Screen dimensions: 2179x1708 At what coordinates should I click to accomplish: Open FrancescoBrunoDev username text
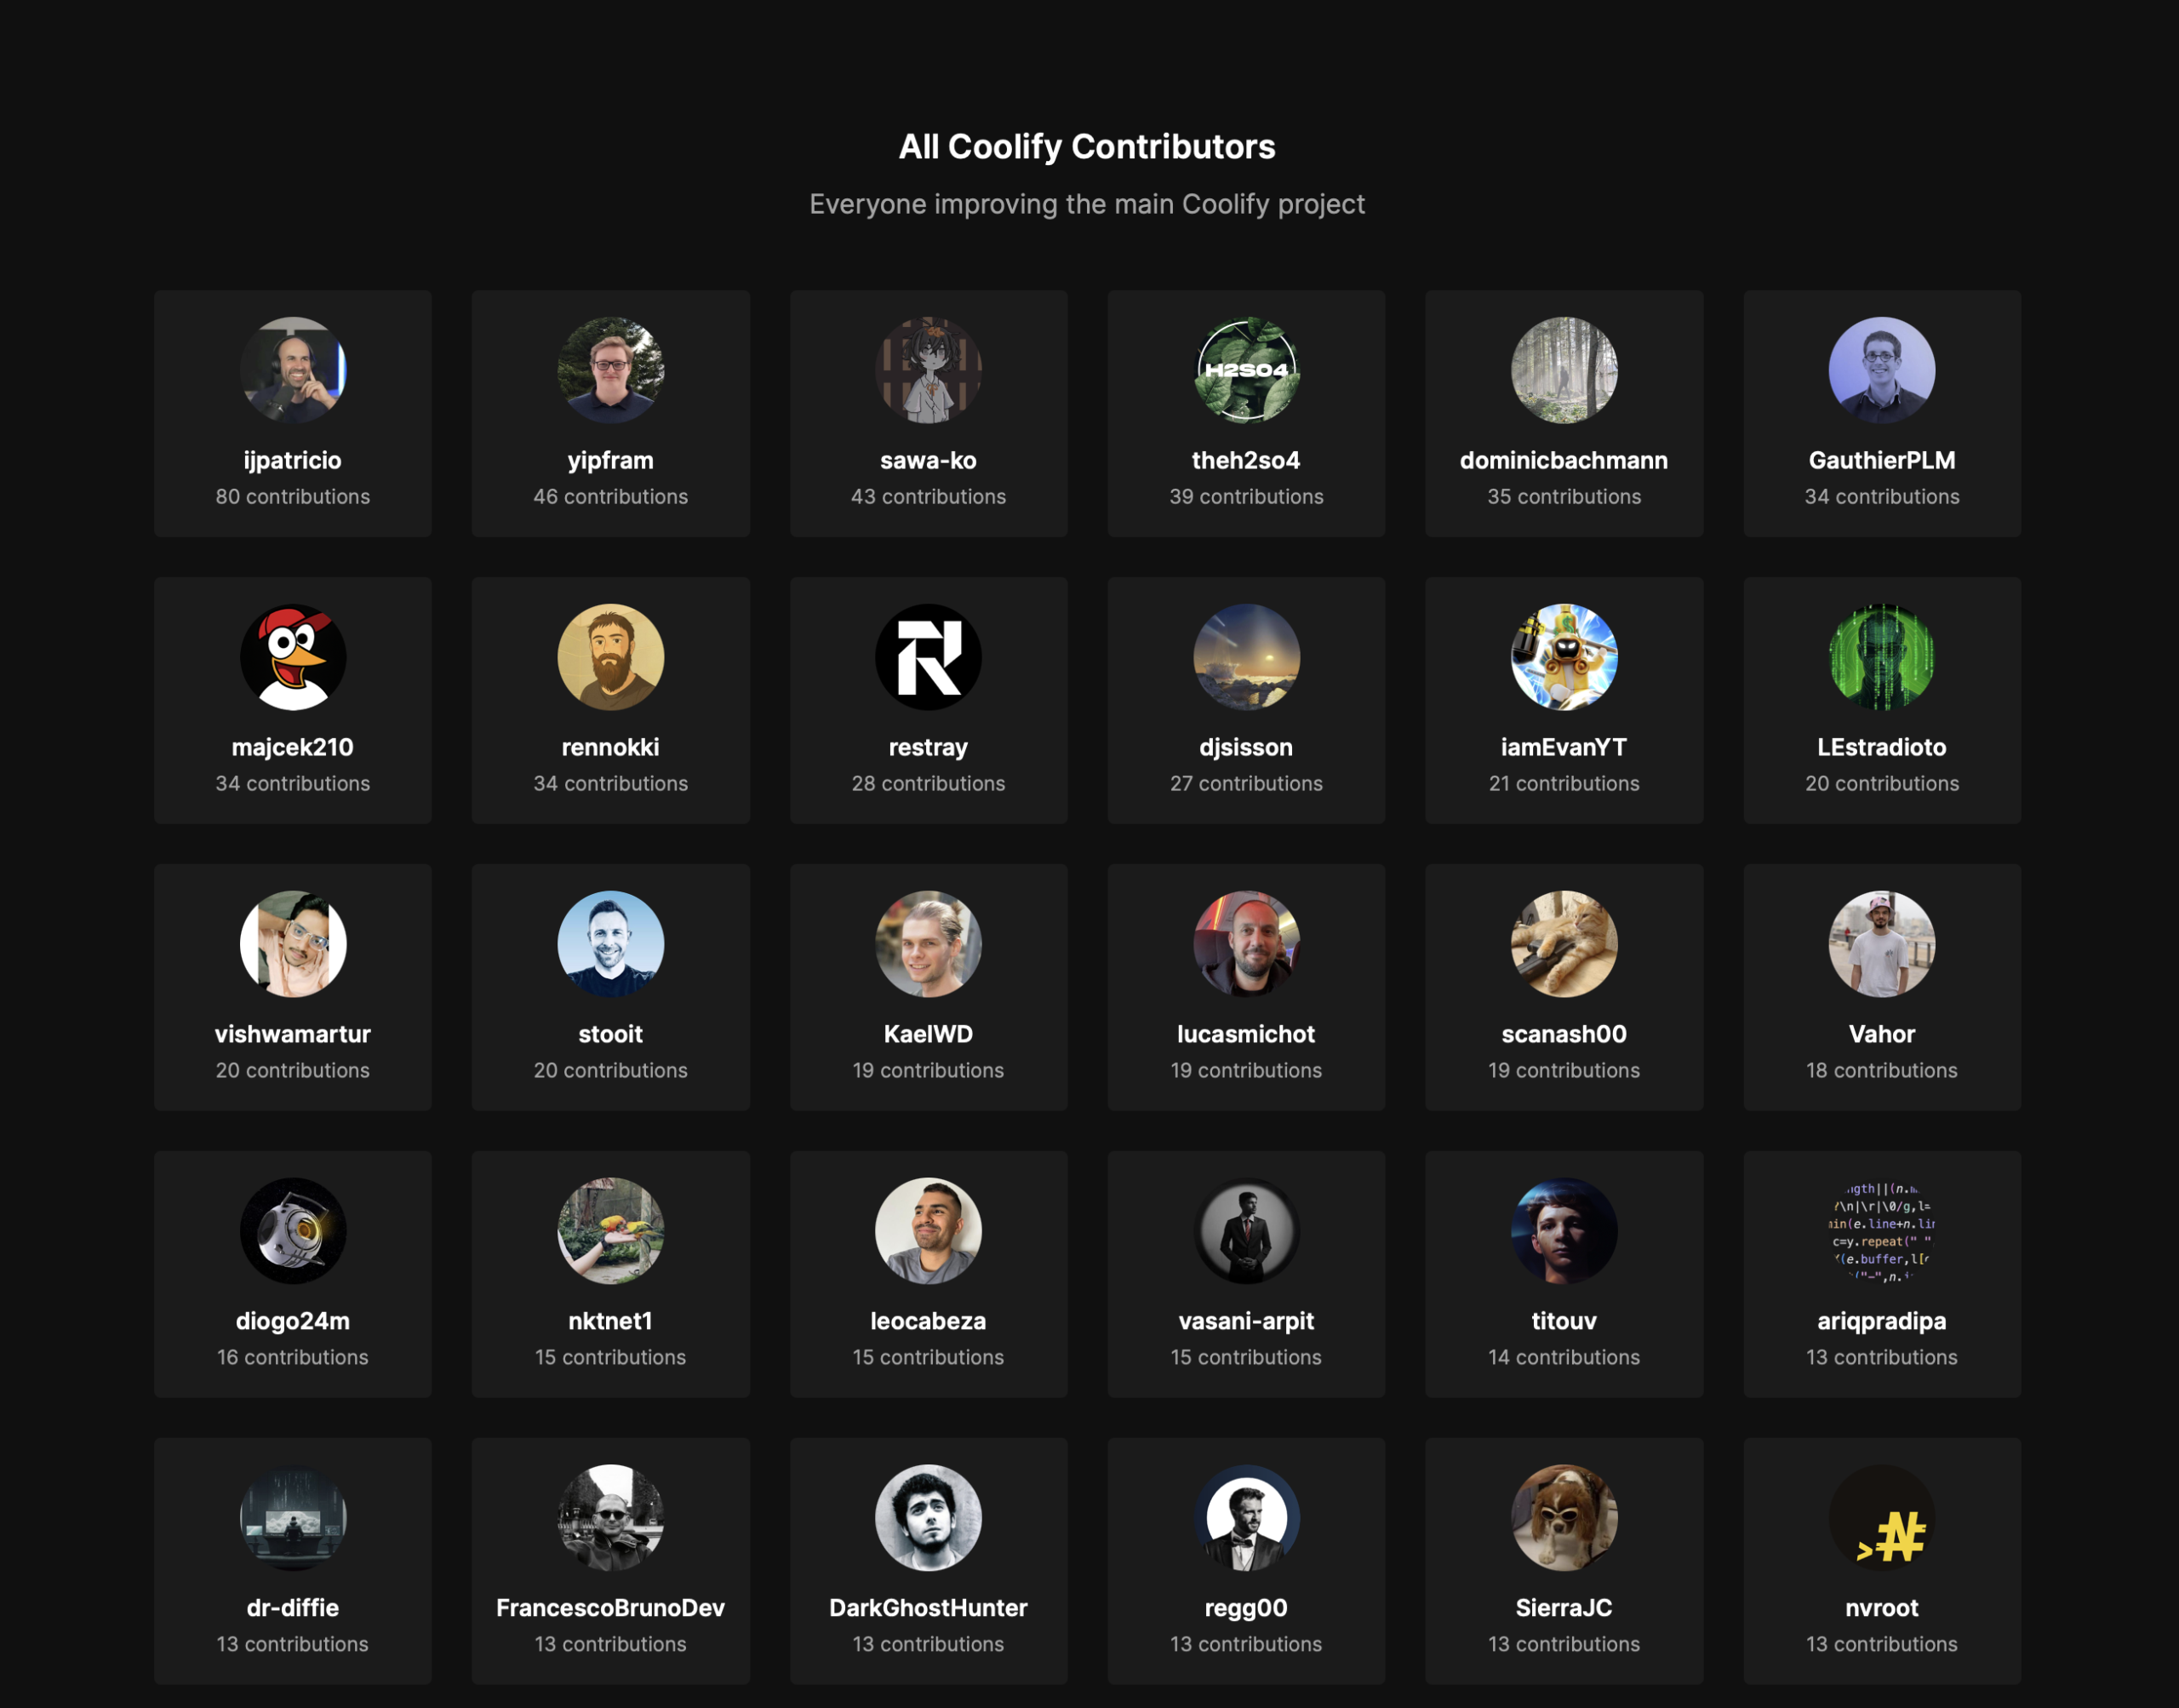[609, 1607]
